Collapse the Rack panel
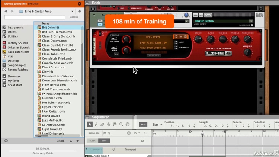Image resolution: width=279 pixels, height=157 pixels. coord(87,3)
